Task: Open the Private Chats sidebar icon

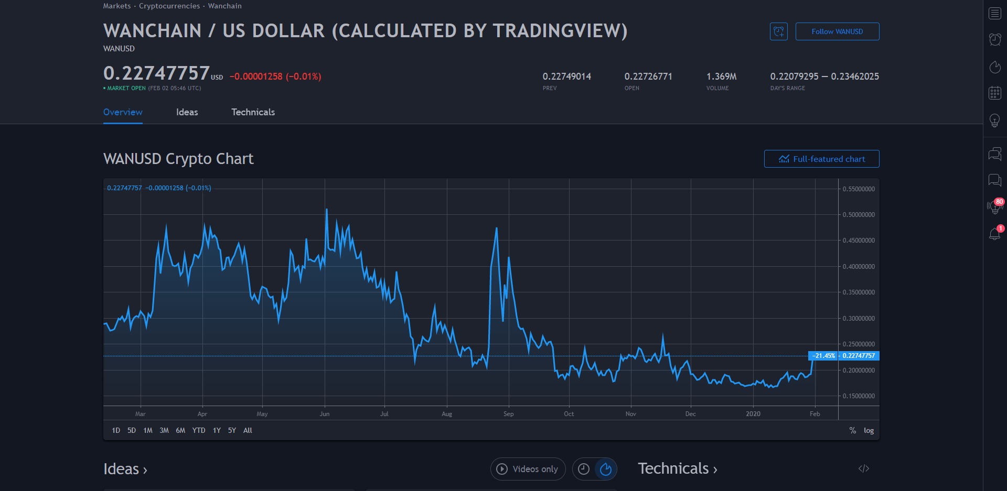Action: [994, 180]
